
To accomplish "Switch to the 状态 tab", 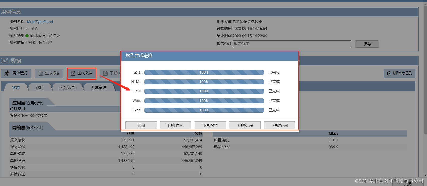I will point(16,87).
